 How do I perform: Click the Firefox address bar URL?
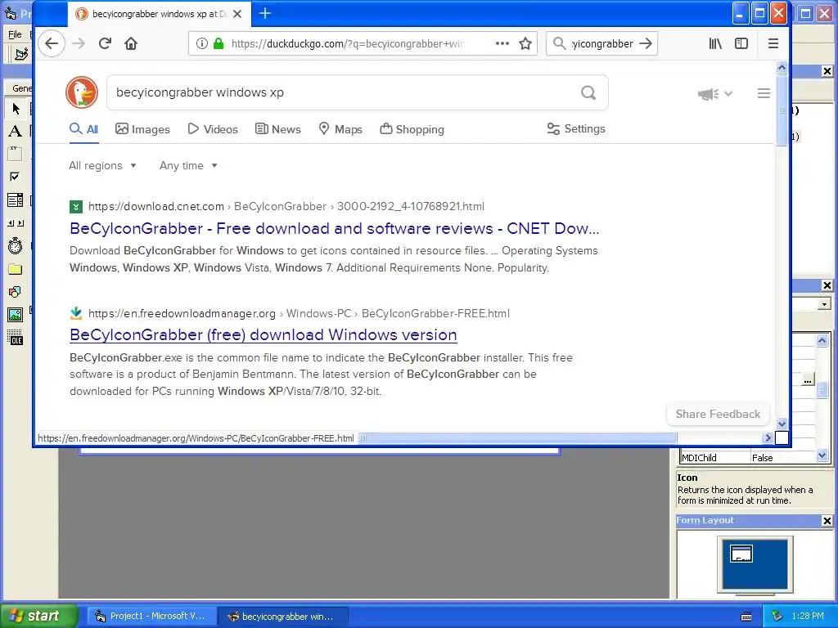click(x=347, y=44)
